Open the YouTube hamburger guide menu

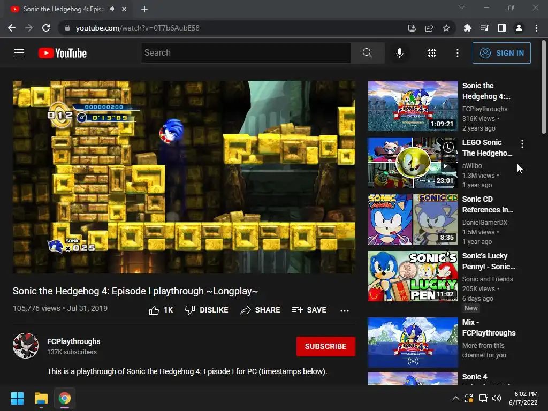pyautogui.click(x=19, y=53)
